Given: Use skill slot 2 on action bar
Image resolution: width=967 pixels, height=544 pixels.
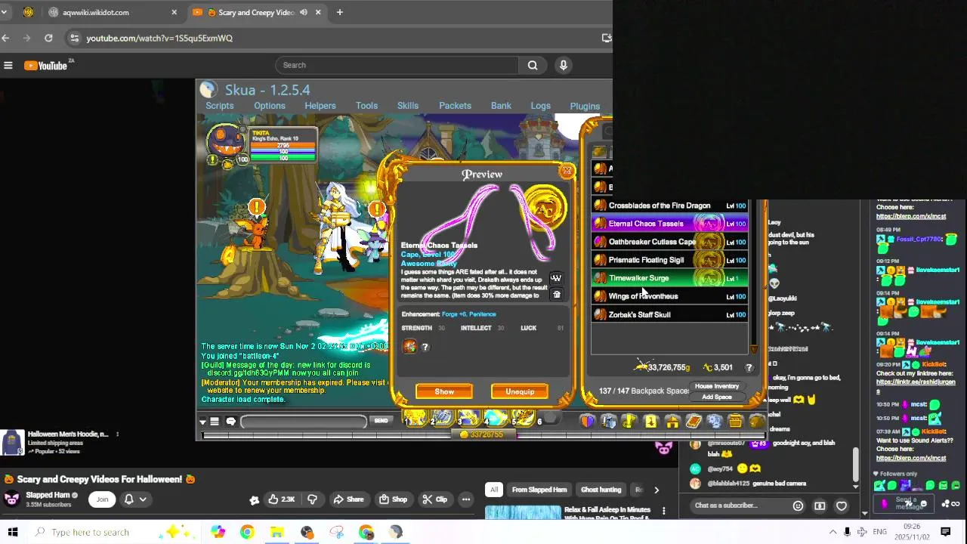Looking at the screenshot, I should tap(443, 419).
